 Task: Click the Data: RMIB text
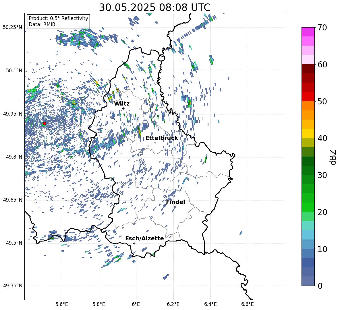point(42,24)
